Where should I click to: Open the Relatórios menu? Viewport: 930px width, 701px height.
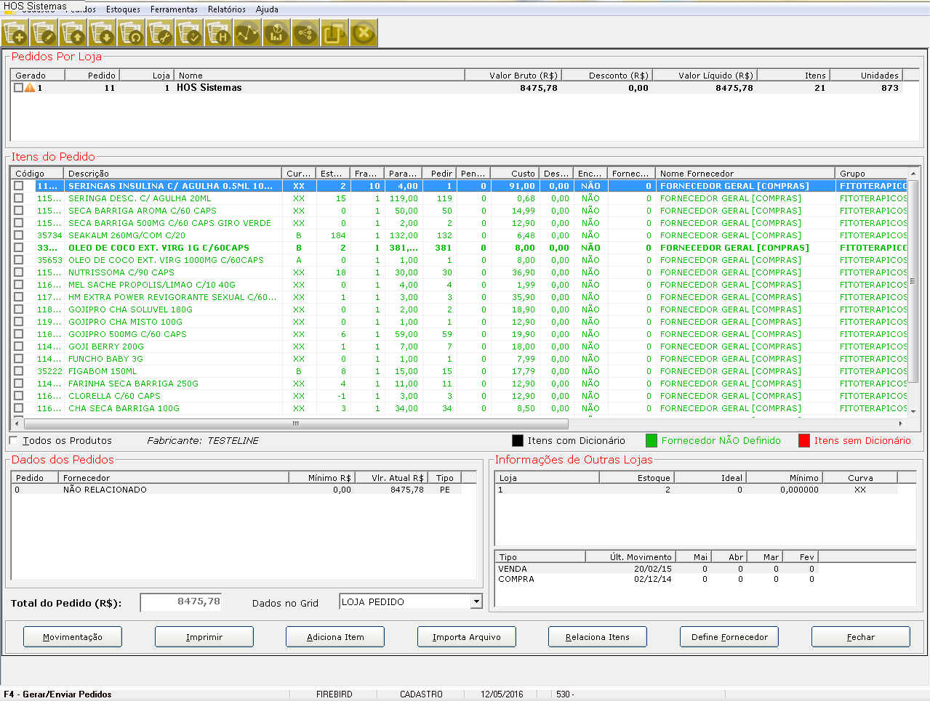click(226, 9)
